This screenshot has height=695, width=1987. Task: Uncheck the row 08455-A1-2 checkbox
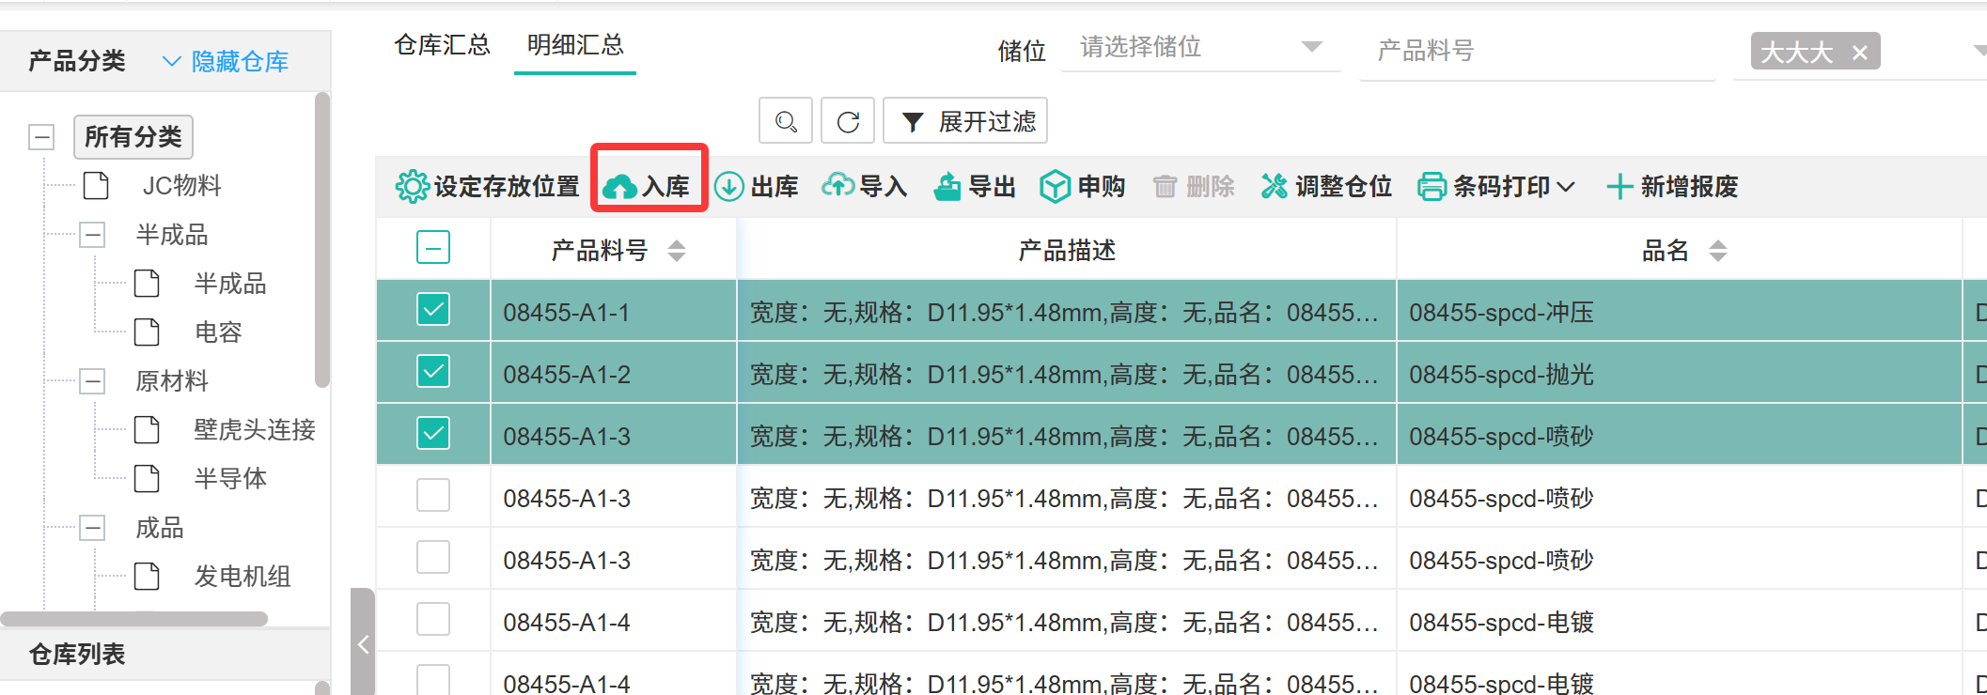[433, 372]
